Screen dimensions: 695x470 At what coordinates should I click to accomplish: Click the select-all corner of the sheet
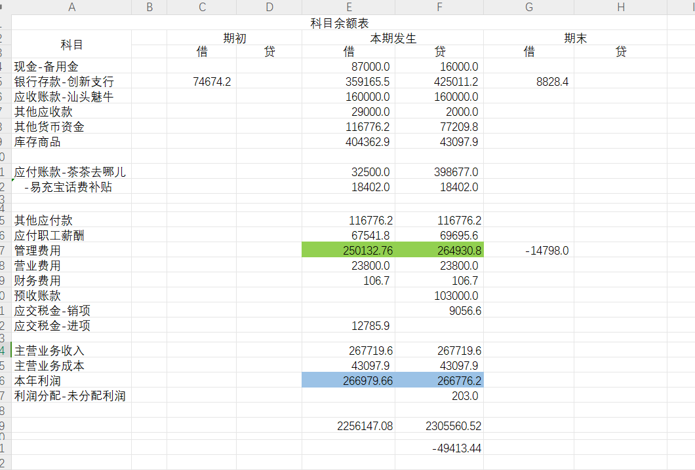5,7
